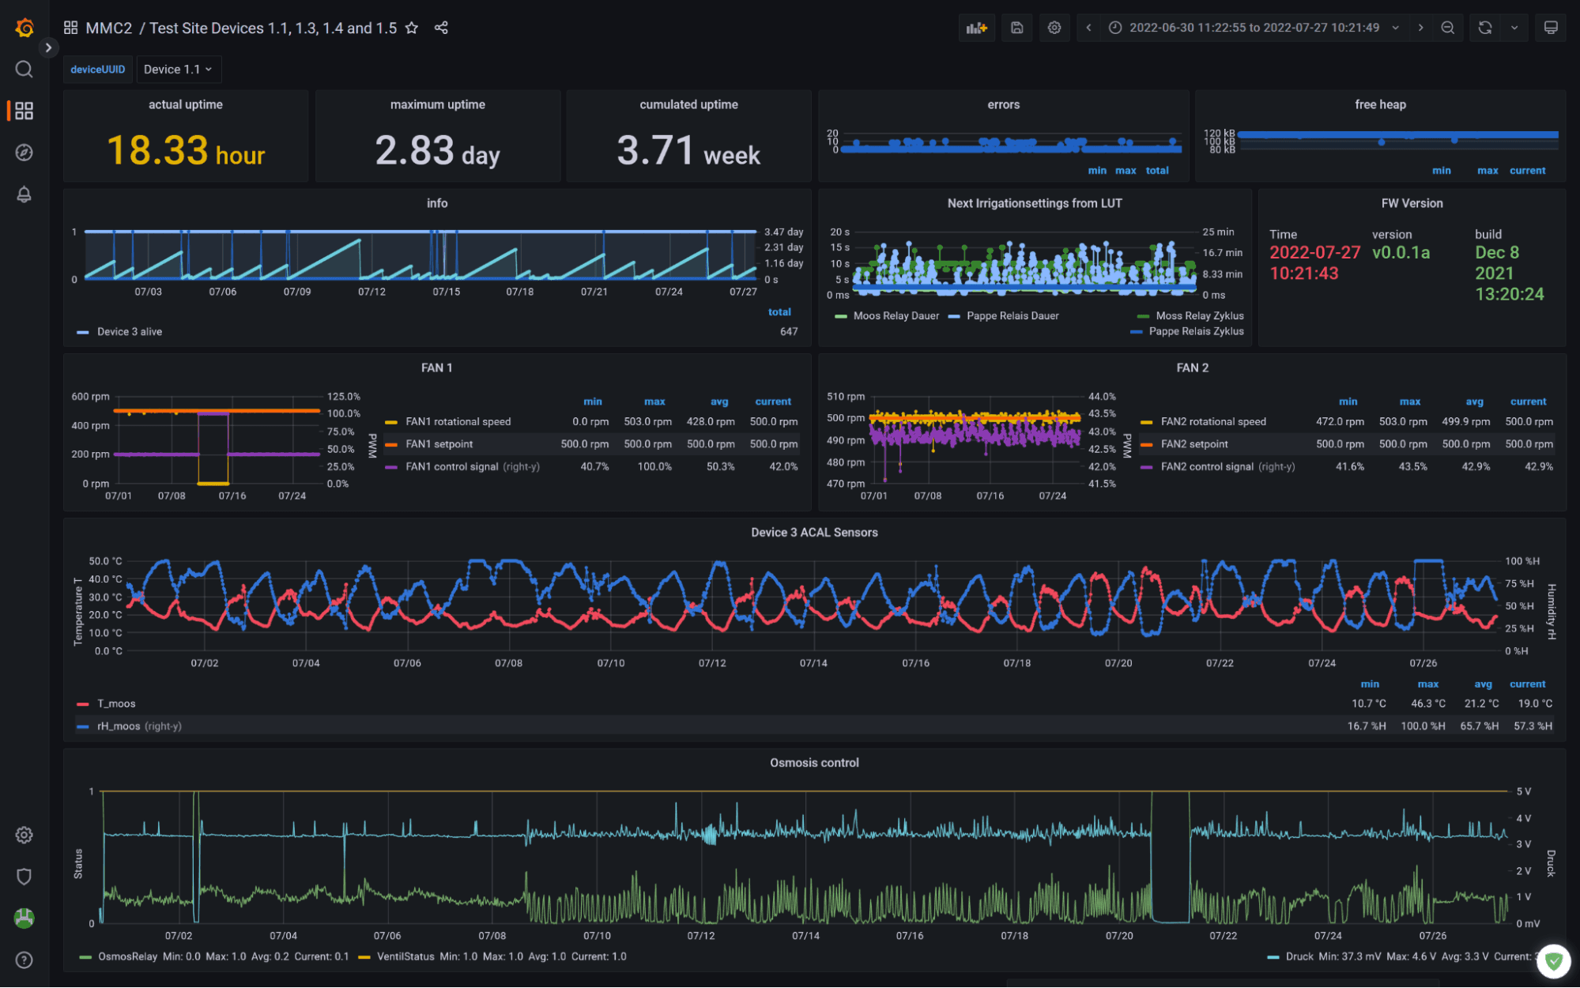Viewport: 1580px width, 988px height.
Task: Open dashboard settings with the gear icon
Action: (x=1054, y=28)
